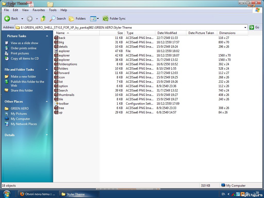Collapse the Other Places panel

pyautogui.click(x=47, y=102)
